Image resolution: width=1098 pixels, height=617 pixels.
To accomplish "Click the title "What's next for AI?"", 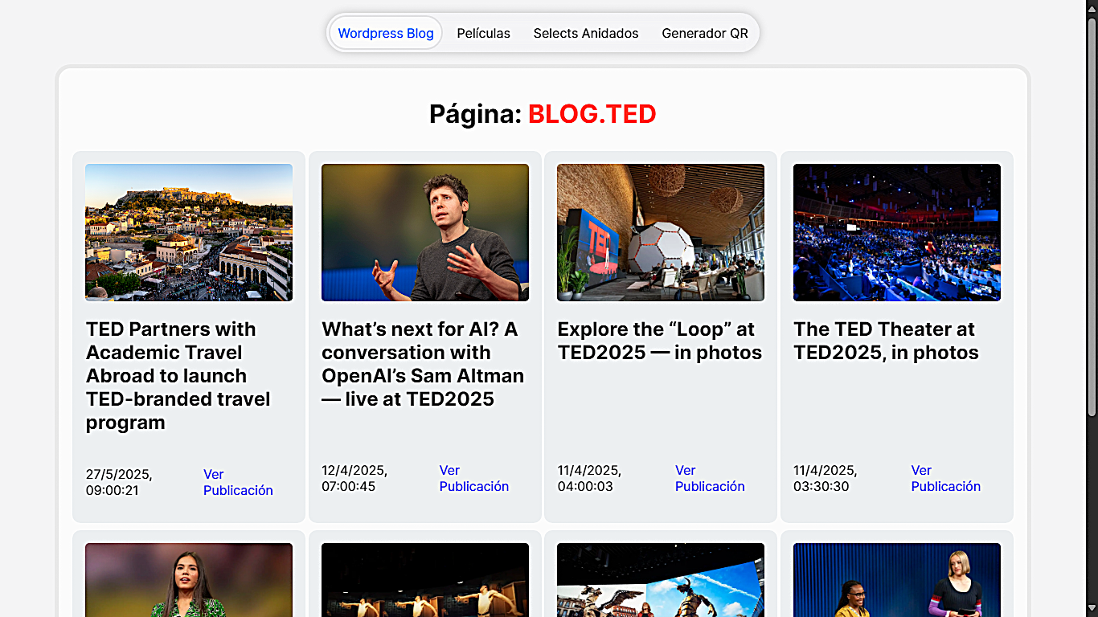I will (423, 364).
